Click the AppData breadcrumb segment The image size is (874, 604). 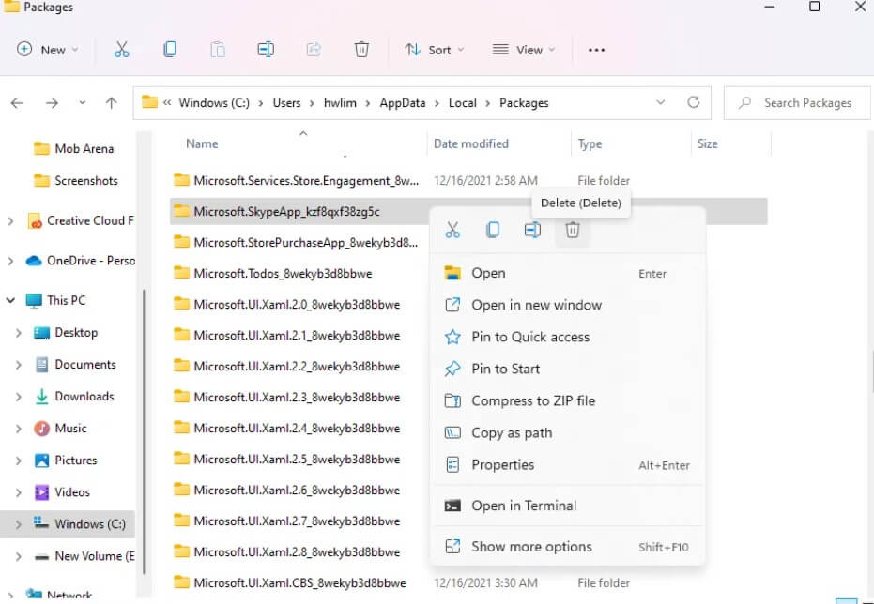[x=403, y=103]
